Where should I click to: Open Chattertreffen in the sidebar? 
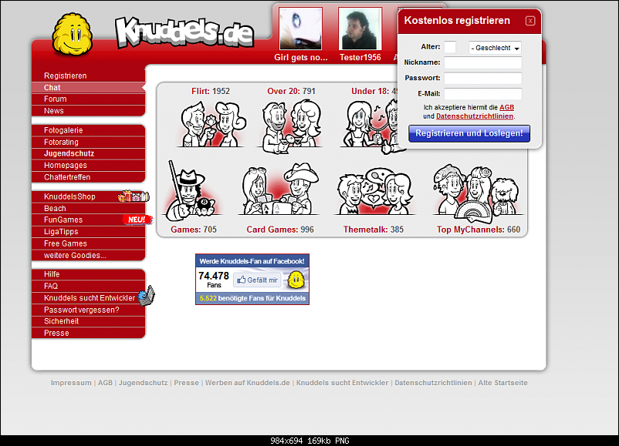pos(89,177)
